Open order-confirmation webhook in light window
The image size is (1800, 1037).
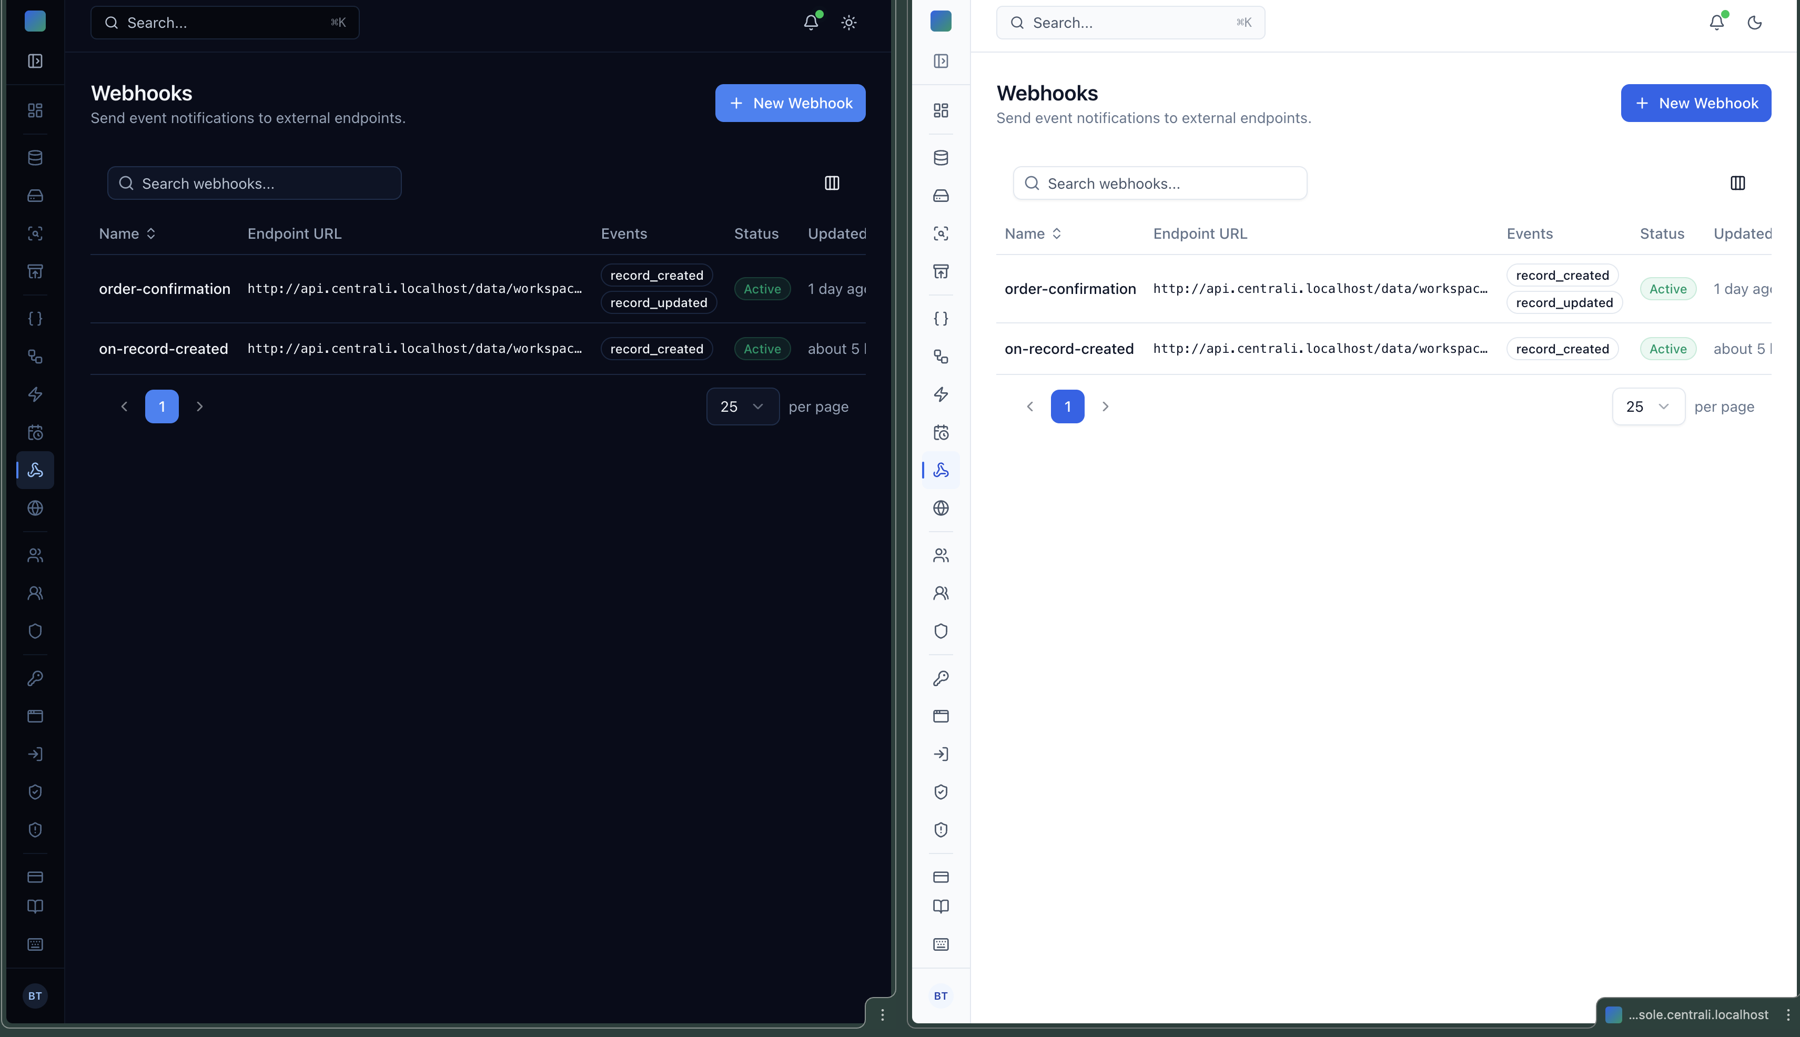(x=1070, y=289)
